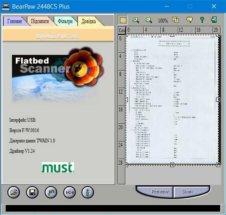
Task: Click the auto-crop selection icon
Action: click(x=176, y=20)
